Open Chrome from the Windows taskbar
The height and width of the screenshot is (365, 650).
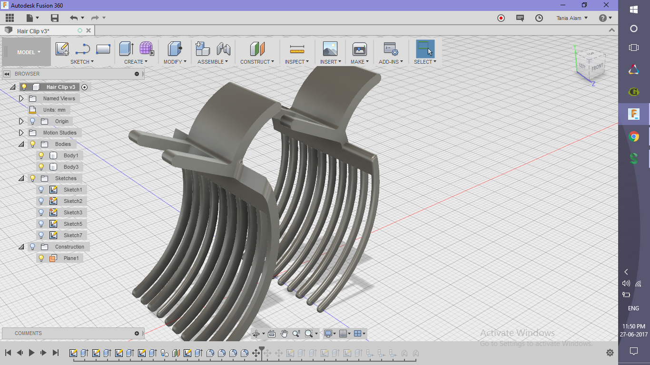click(x=634, y=137)
